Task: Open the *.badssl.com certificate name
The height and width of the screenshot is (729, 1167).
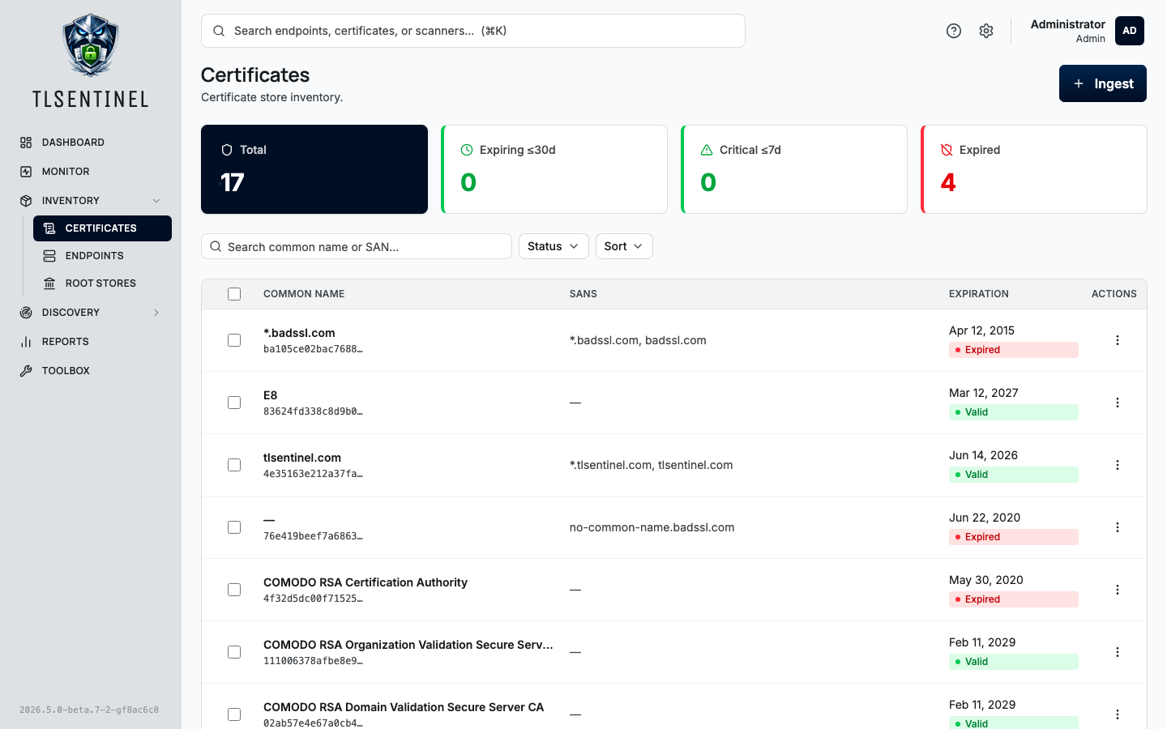Action: [299, 333]
